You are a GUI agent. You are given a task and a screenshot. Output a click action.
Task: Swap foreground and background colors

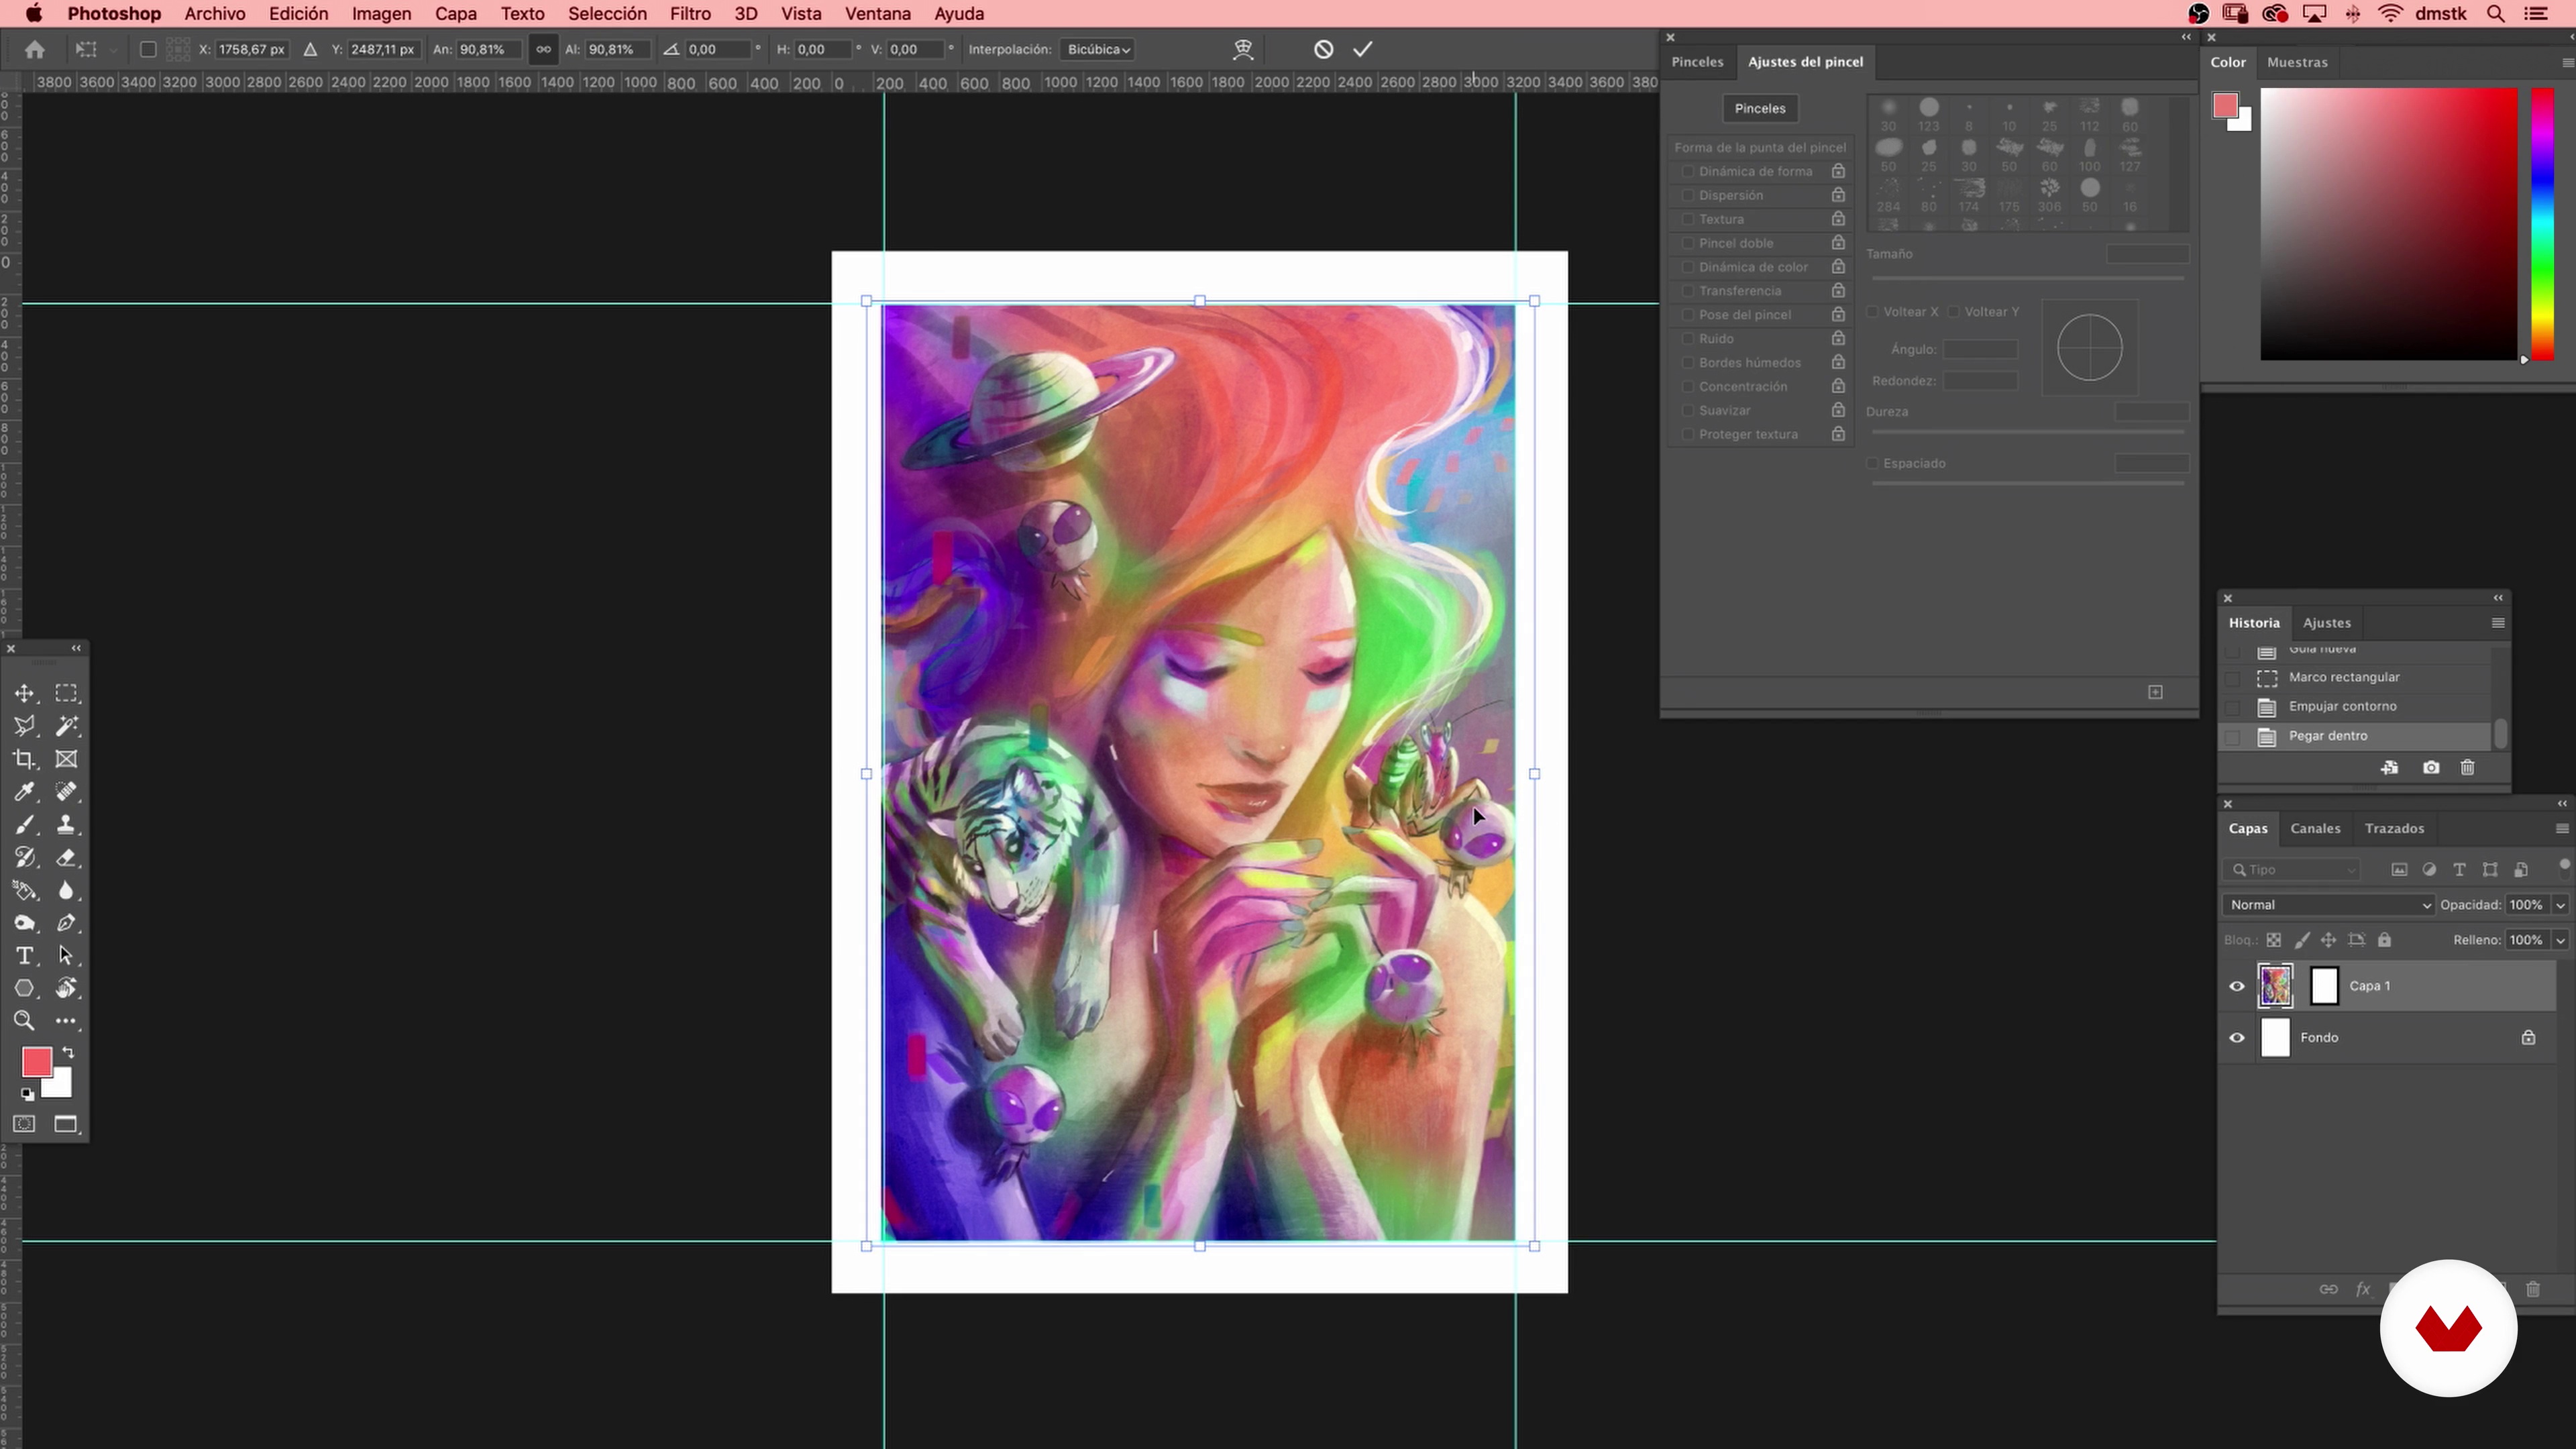pyautogui.click(x=68, y=1052)
